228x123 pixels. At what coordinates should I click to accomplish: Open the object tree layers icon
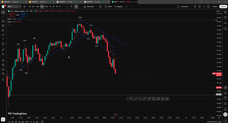pos(225,23)
